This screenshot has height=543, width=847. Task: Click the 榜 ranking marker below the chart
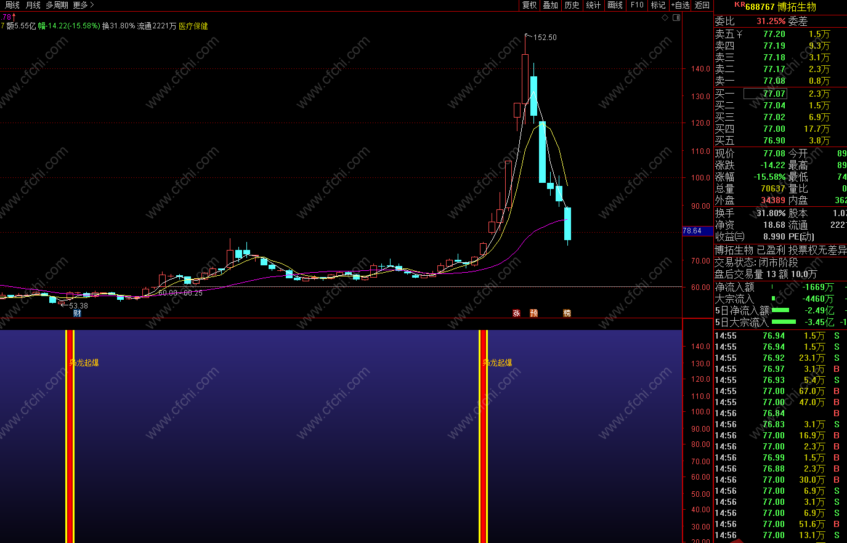[x=567, y=313]
